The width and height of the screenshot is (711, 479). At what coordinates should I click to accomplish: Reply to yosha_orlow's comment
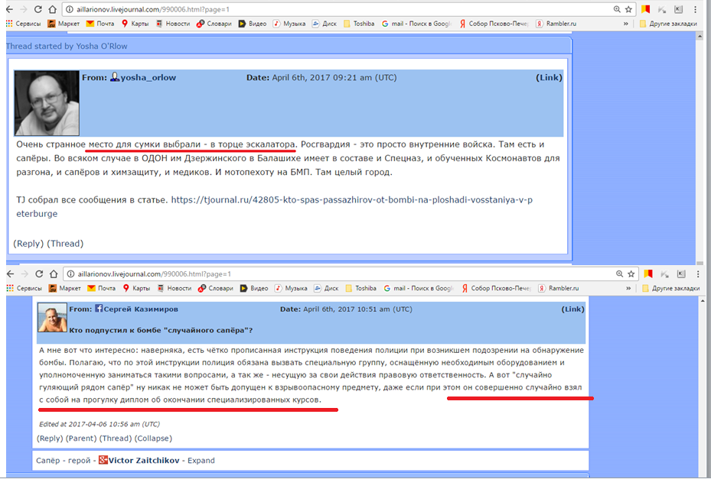28,244
